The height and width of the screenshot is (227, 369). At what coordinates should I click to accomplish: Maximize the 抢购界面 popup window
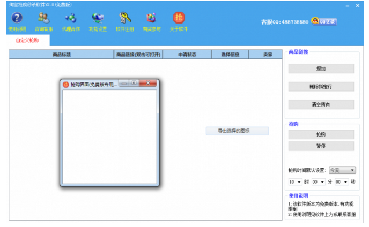click(134, 83)
